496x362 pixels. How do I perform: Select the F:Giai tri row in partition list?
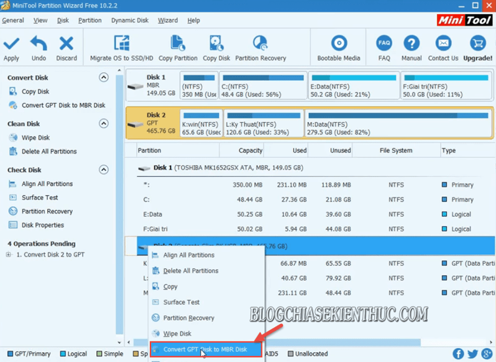(x=310, y=229)
